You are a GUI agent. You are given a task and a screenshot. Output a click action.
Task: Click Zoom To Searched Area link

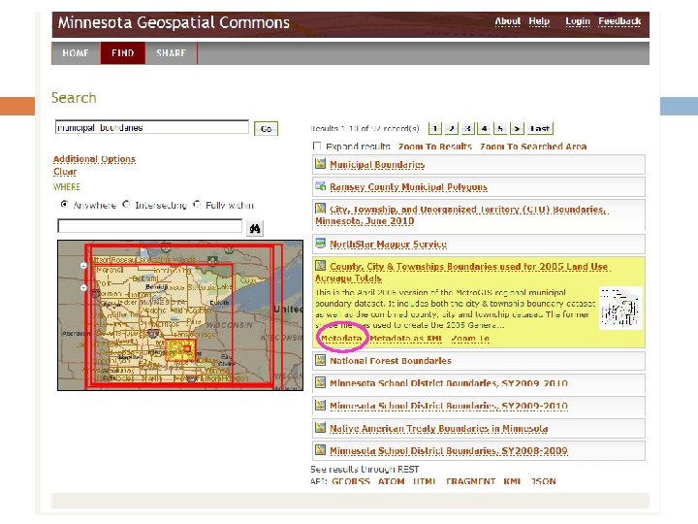click(533, 147)
